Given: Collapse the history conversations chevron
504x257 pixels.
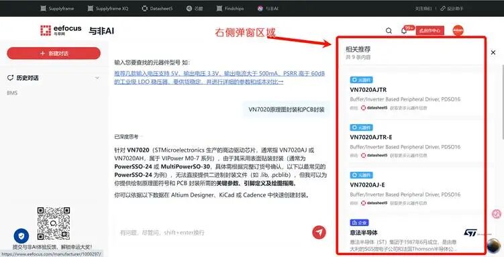Looking at the screenshot, I should click(97, 78).
